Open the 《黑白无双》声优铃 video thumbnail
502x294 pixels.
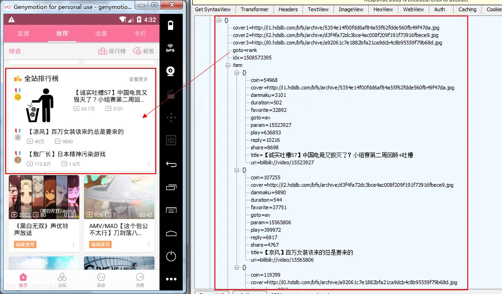pos(44,197)
